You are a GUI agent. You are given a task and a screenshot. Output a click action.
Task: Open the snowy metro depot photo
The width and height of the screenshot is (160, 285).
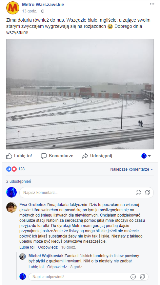[x=80, y=94]
